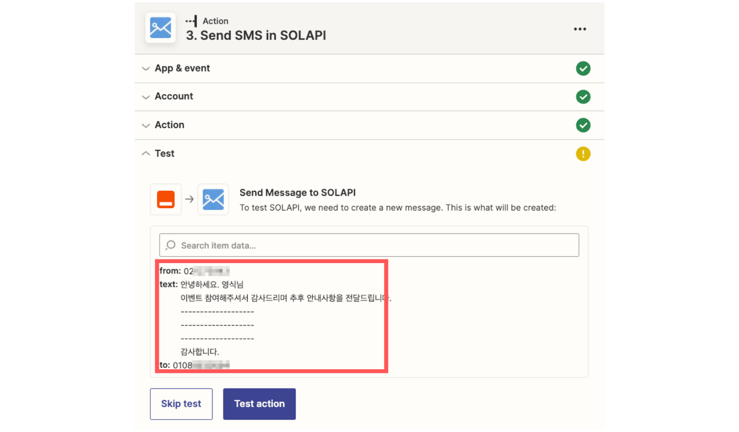The image size is (739, 432).
Task: Click the SOLAPI app icon in header
Action: [x=161, y=28]
